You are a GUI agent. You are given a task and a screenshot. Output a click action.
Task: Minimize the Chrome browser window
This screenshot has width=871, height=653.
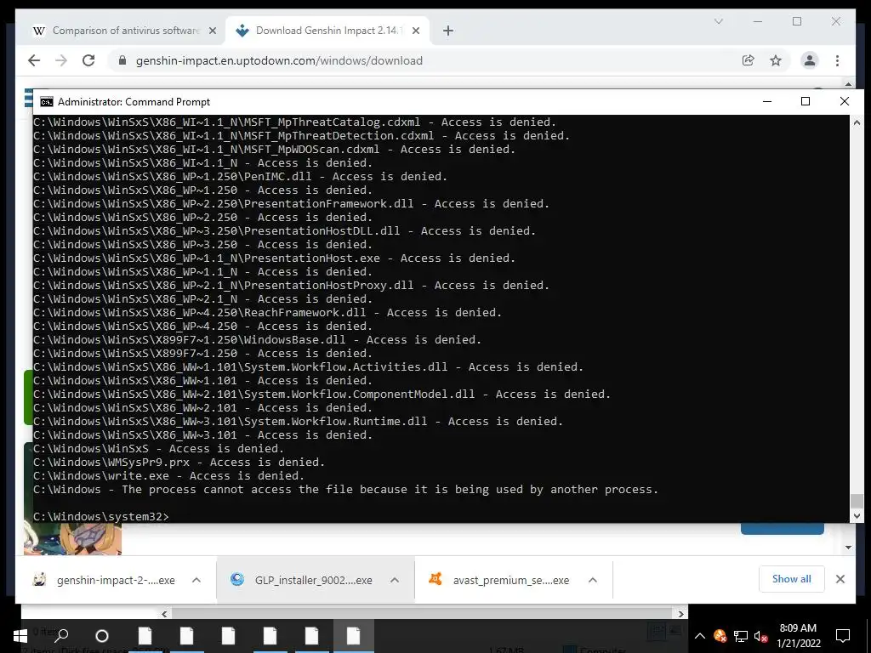[x=758, y=21]
